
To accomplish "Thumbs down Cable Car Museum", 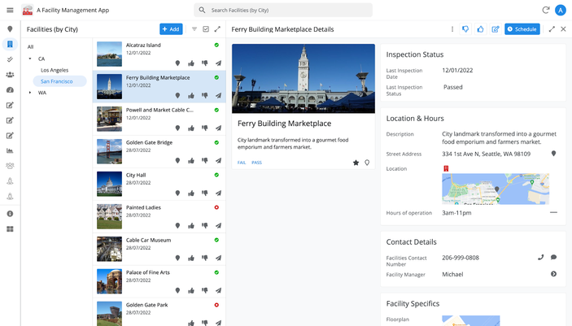I will pyautogui.click(x=205, y=259).
